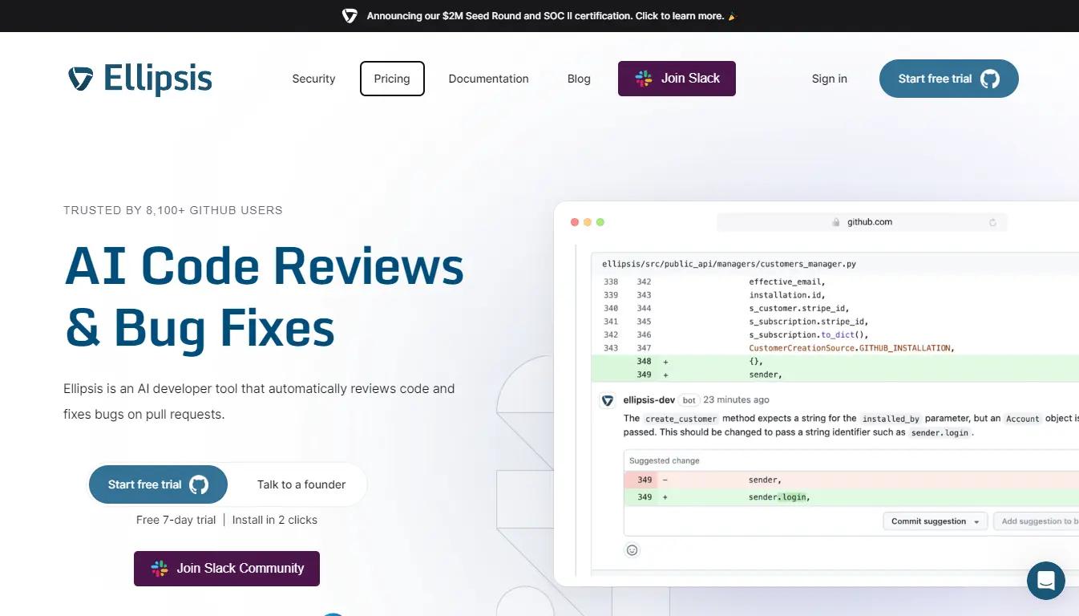
Task: Click the create_customer inline code in the comment
Action: point(681,419)
